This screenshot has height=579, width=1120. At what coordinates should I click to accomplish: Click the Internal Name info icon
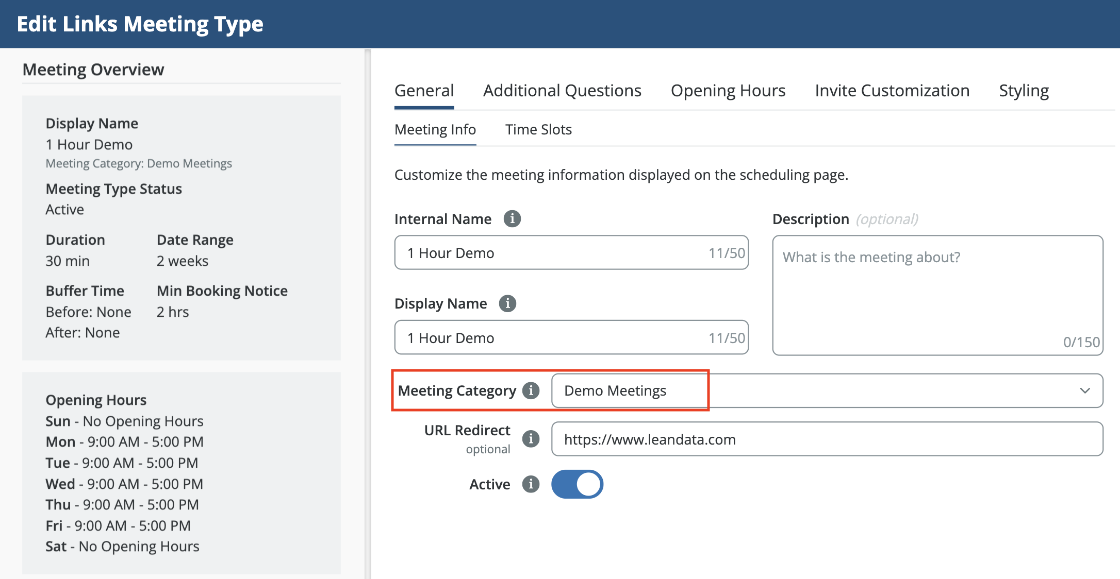[512, 218]
